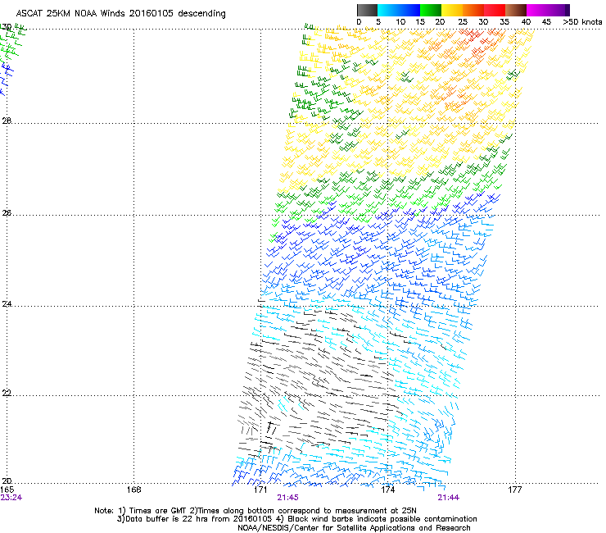Click the '168' longitude axis label
Screen dimensions: 606x533
point(133,490)
